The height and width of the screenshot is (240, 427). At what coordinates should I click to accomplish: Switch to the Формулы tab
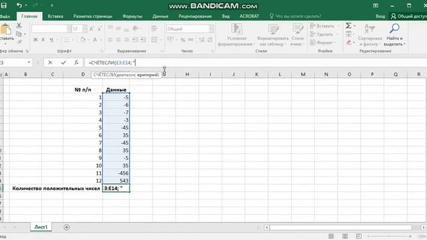click(132, 16)
